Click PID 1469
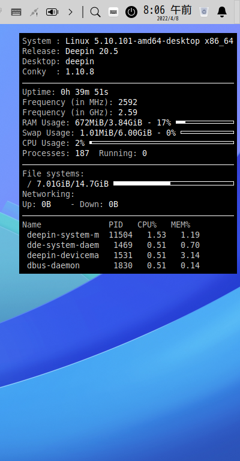 coord(123,245)
